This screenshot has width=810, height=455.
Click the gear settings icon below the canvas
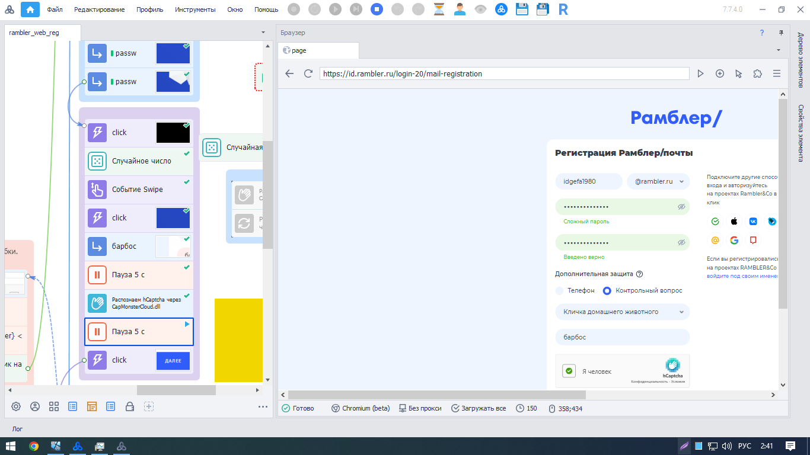tap(16, 406)
